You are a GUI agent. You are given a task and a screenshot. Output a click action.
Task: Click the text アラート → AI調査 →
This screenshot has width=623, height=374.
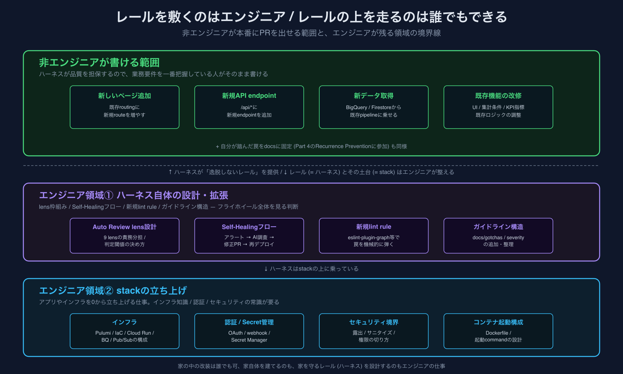249,237
